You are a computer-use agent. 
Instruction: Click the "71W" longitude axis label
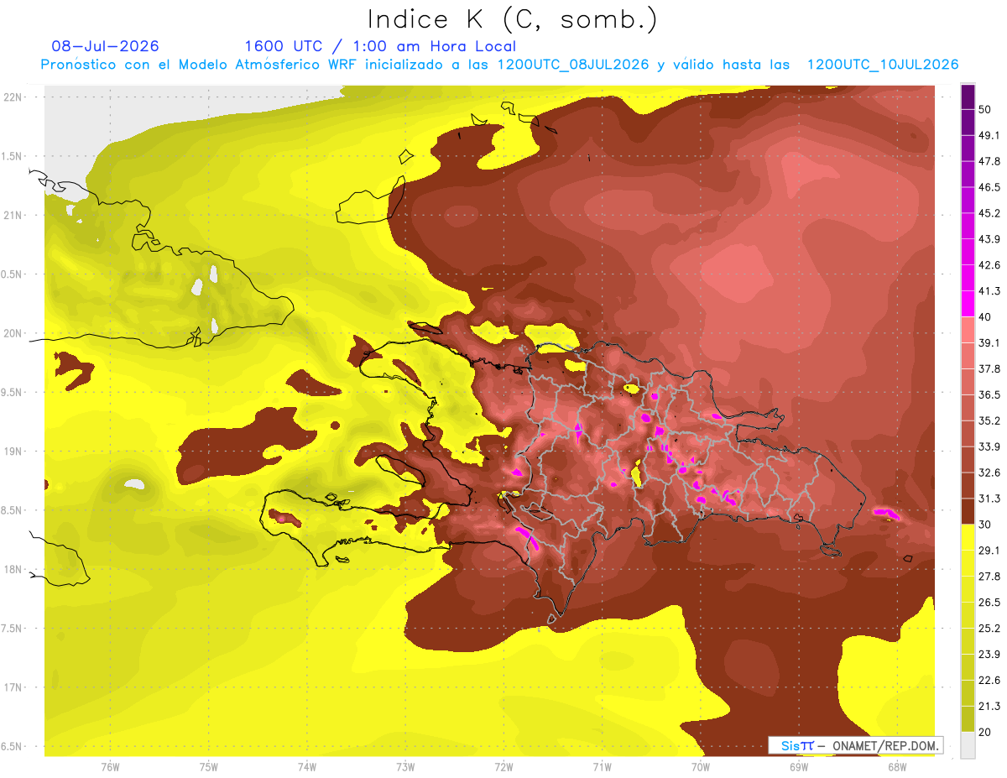pyautogui.click(x=602, y=768)
